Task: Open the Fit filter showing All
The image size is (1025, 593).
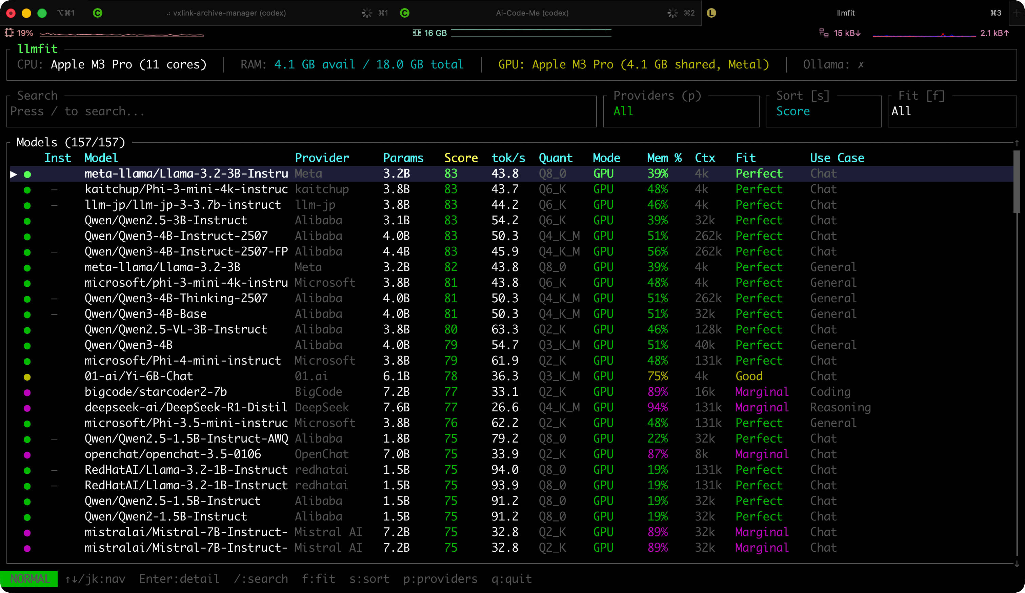Action: click(x=952, y=111)
